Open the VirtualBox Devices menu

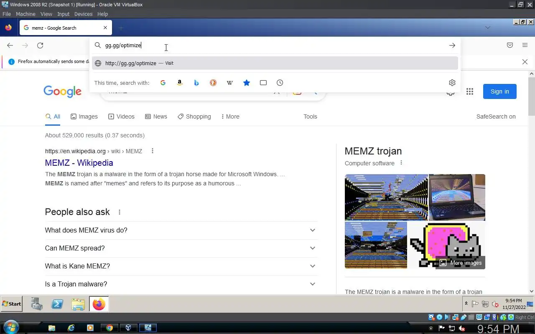click(x=83, y=14)
